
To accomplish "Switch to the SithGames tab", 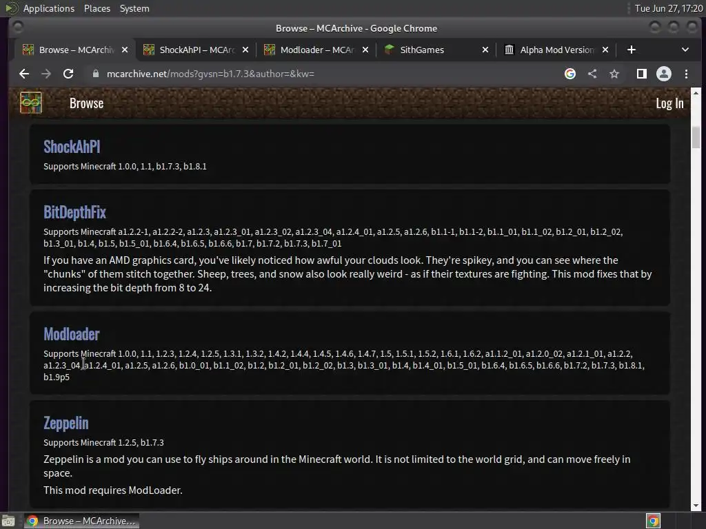I will click(436, 50).
